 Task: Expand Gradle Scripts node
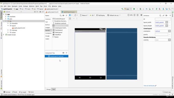pyautogui.click(x=4, y=35)
